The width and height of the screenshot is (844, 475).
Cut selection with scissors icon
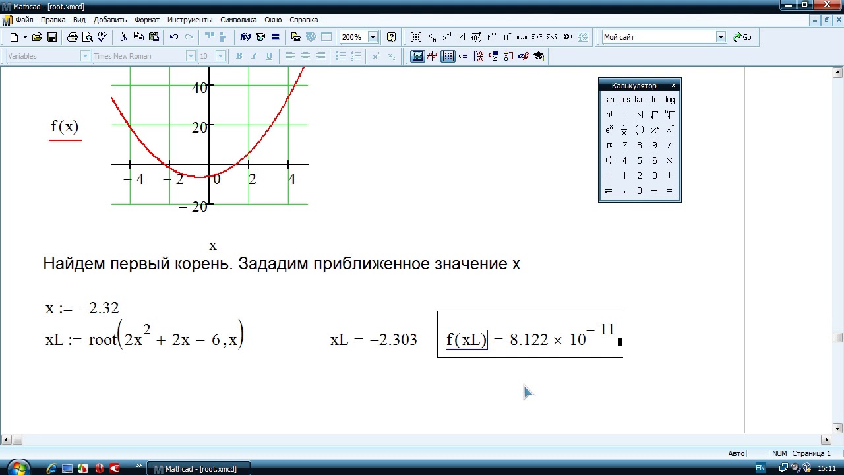(x=123, y=37)
